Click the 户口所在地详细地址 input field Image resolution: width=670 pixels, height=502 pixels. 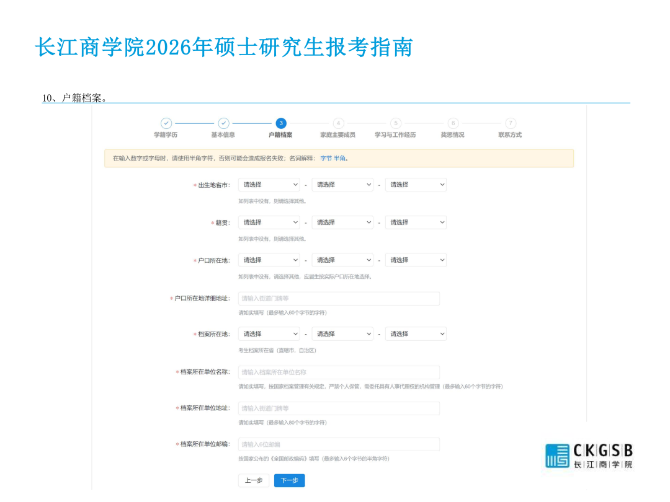(339, 299)
